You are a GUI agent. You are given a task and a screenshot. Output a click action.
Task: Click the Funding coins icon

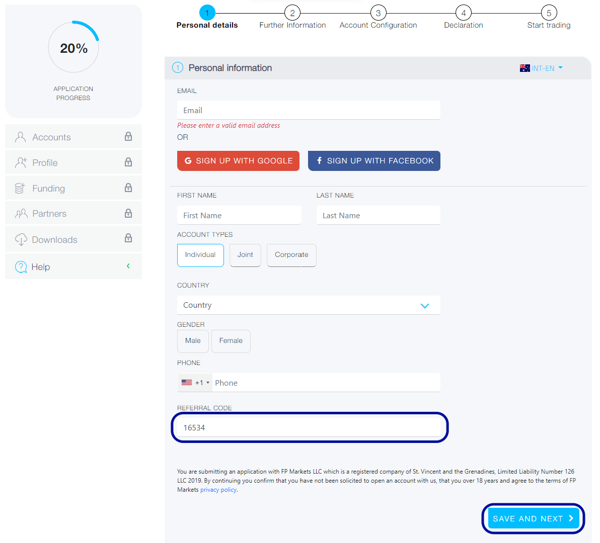20,189
